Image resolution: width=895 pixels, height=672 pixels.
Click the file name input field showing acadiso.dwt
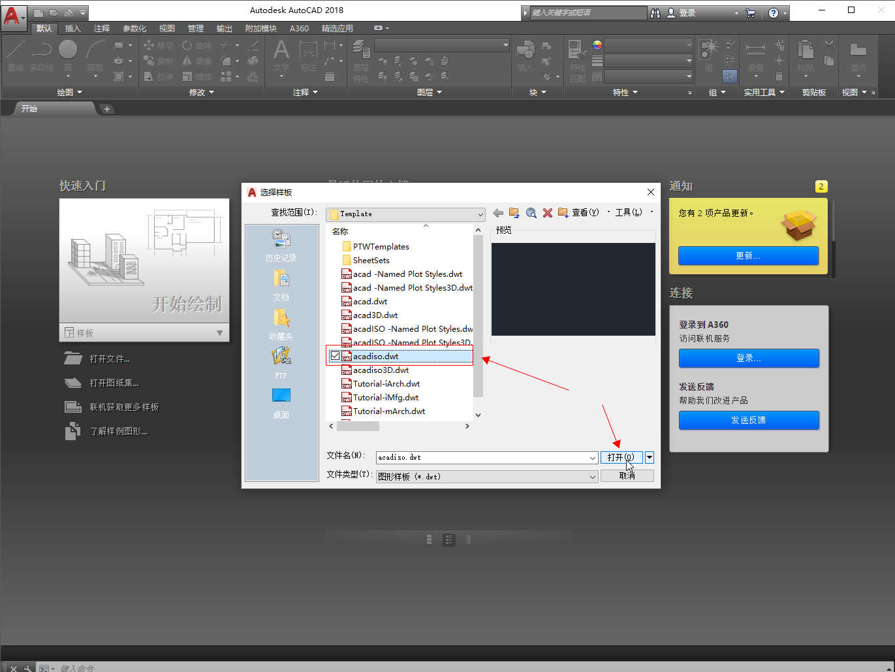point(482,458)
